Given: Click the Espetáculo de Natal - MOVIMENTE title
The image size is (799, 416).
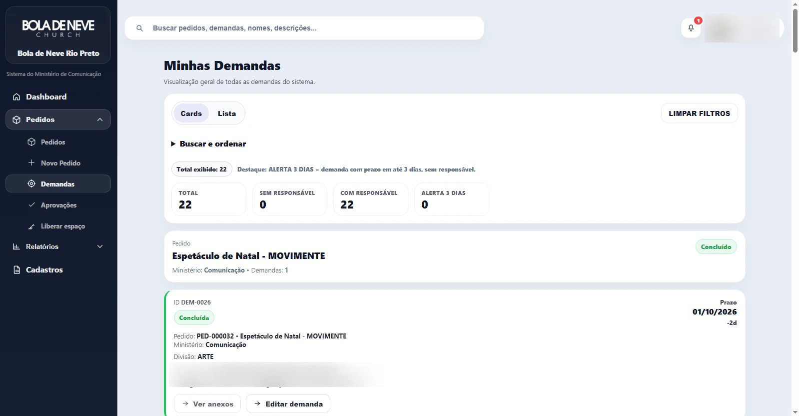Looking at the screenshot, I should point(248,256).
